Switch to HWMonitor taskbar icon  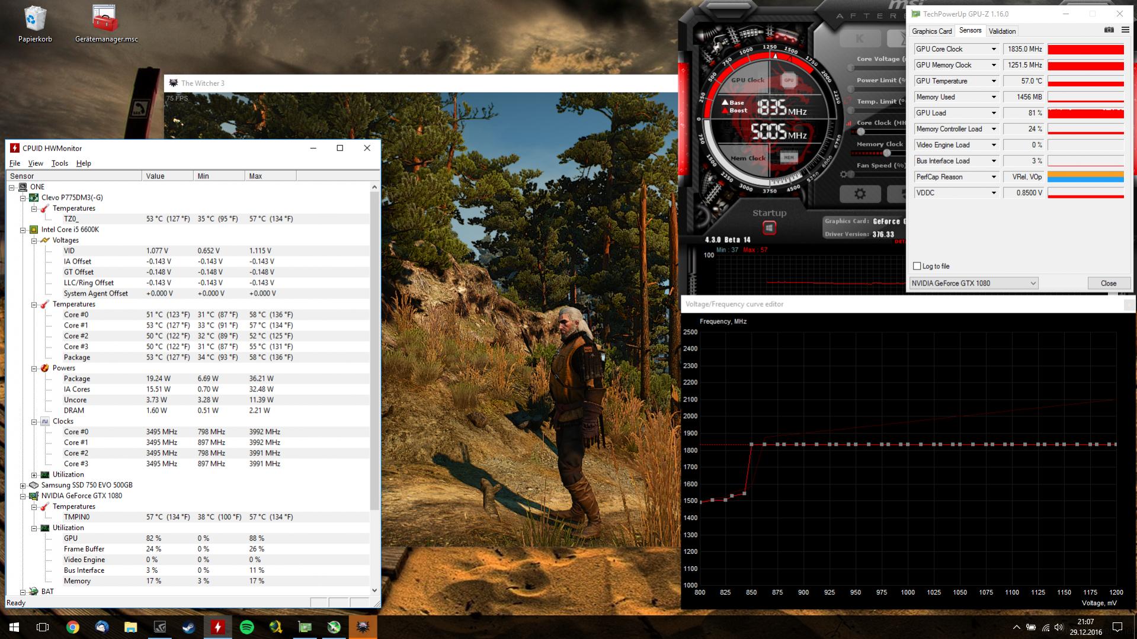tap(218, 627)
